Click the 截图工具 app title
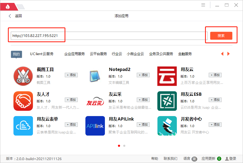 pos(45,69)
